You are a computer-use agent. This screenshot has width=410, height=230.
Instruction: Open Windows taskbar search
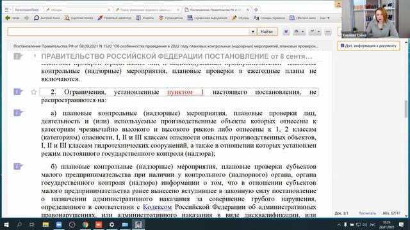[x=19, y=224]
